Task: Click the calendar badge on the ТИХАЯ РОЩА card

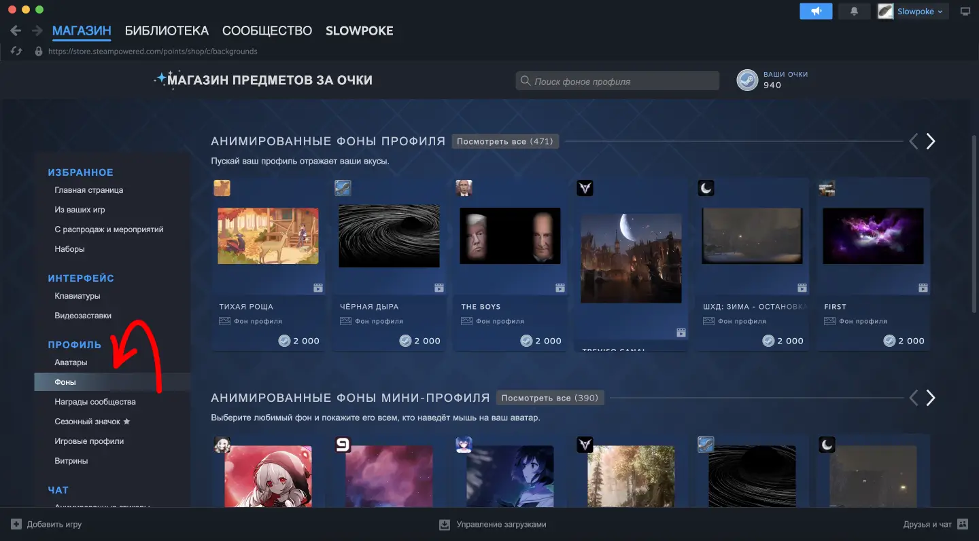Action: (317, 288)
